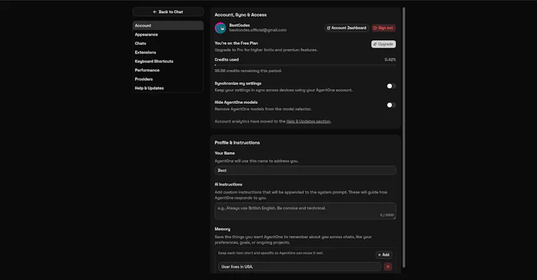537x280 pixels.
Task: Follow the Help & Updates section link
Action: click(308, 121)
